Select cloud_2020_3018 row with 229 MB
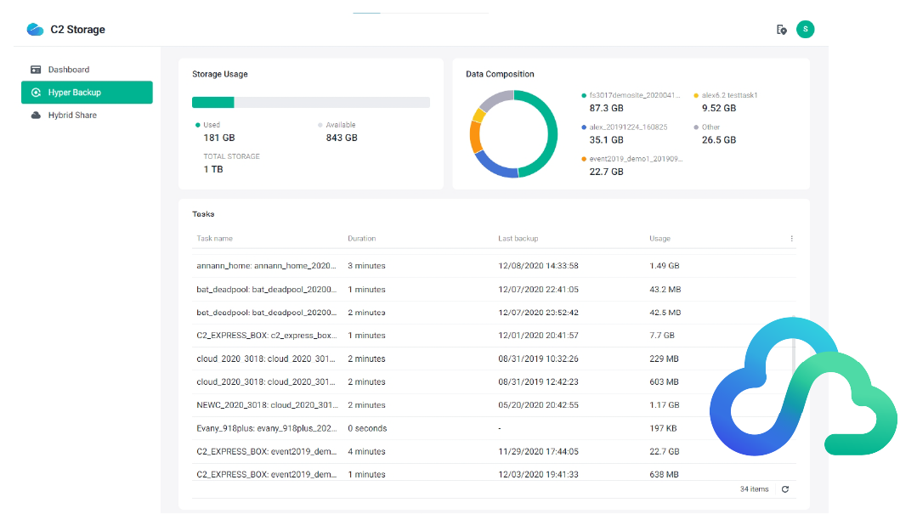Screen dimensions: 900x514 pyautogui.click(x=495, y=359)
